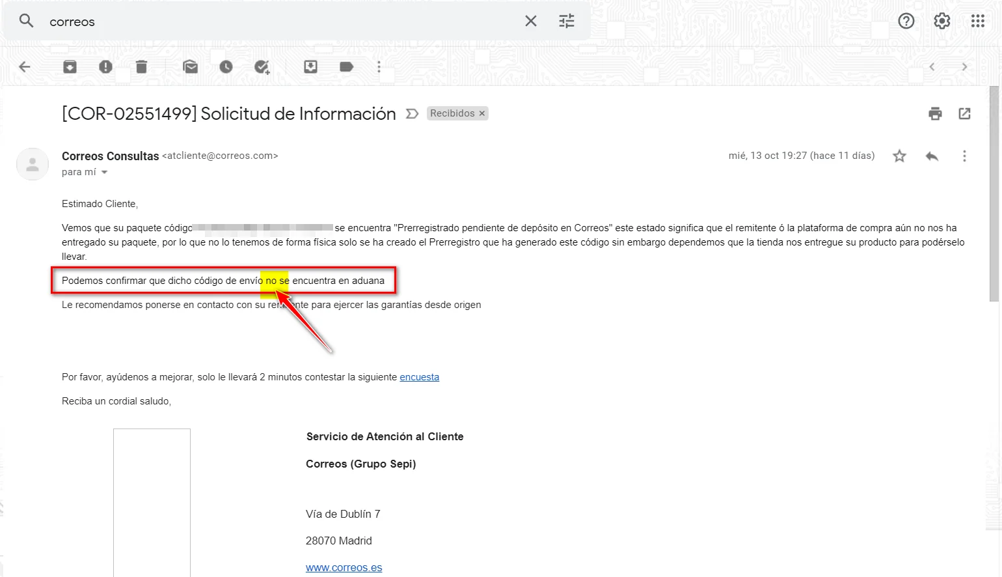Viewport: 1002px width, 577px height.
Task: Open the 'encuesta' survey link
Action: click(419, 377)
